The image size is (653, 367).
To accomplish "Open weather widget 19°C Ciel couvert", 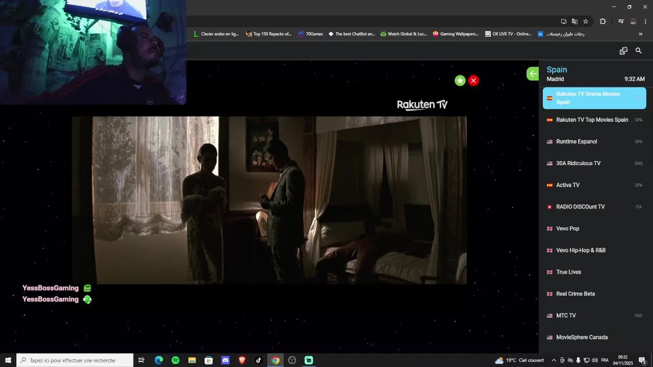I will coord(519,360).
